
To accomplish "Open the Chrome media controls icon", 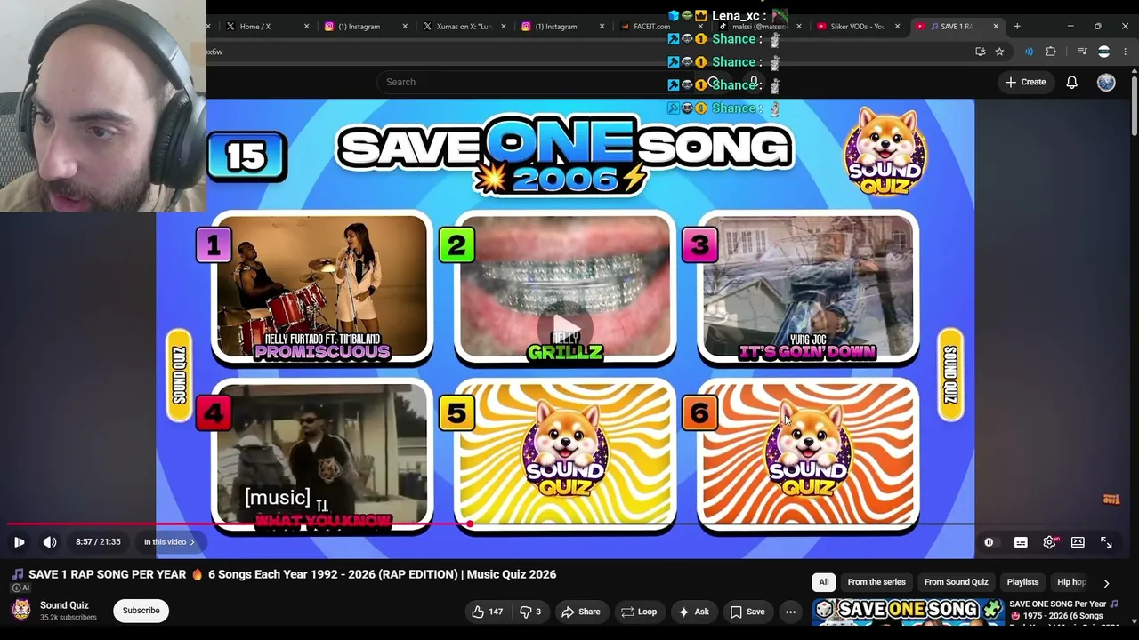I will (x=1082, y=52).
